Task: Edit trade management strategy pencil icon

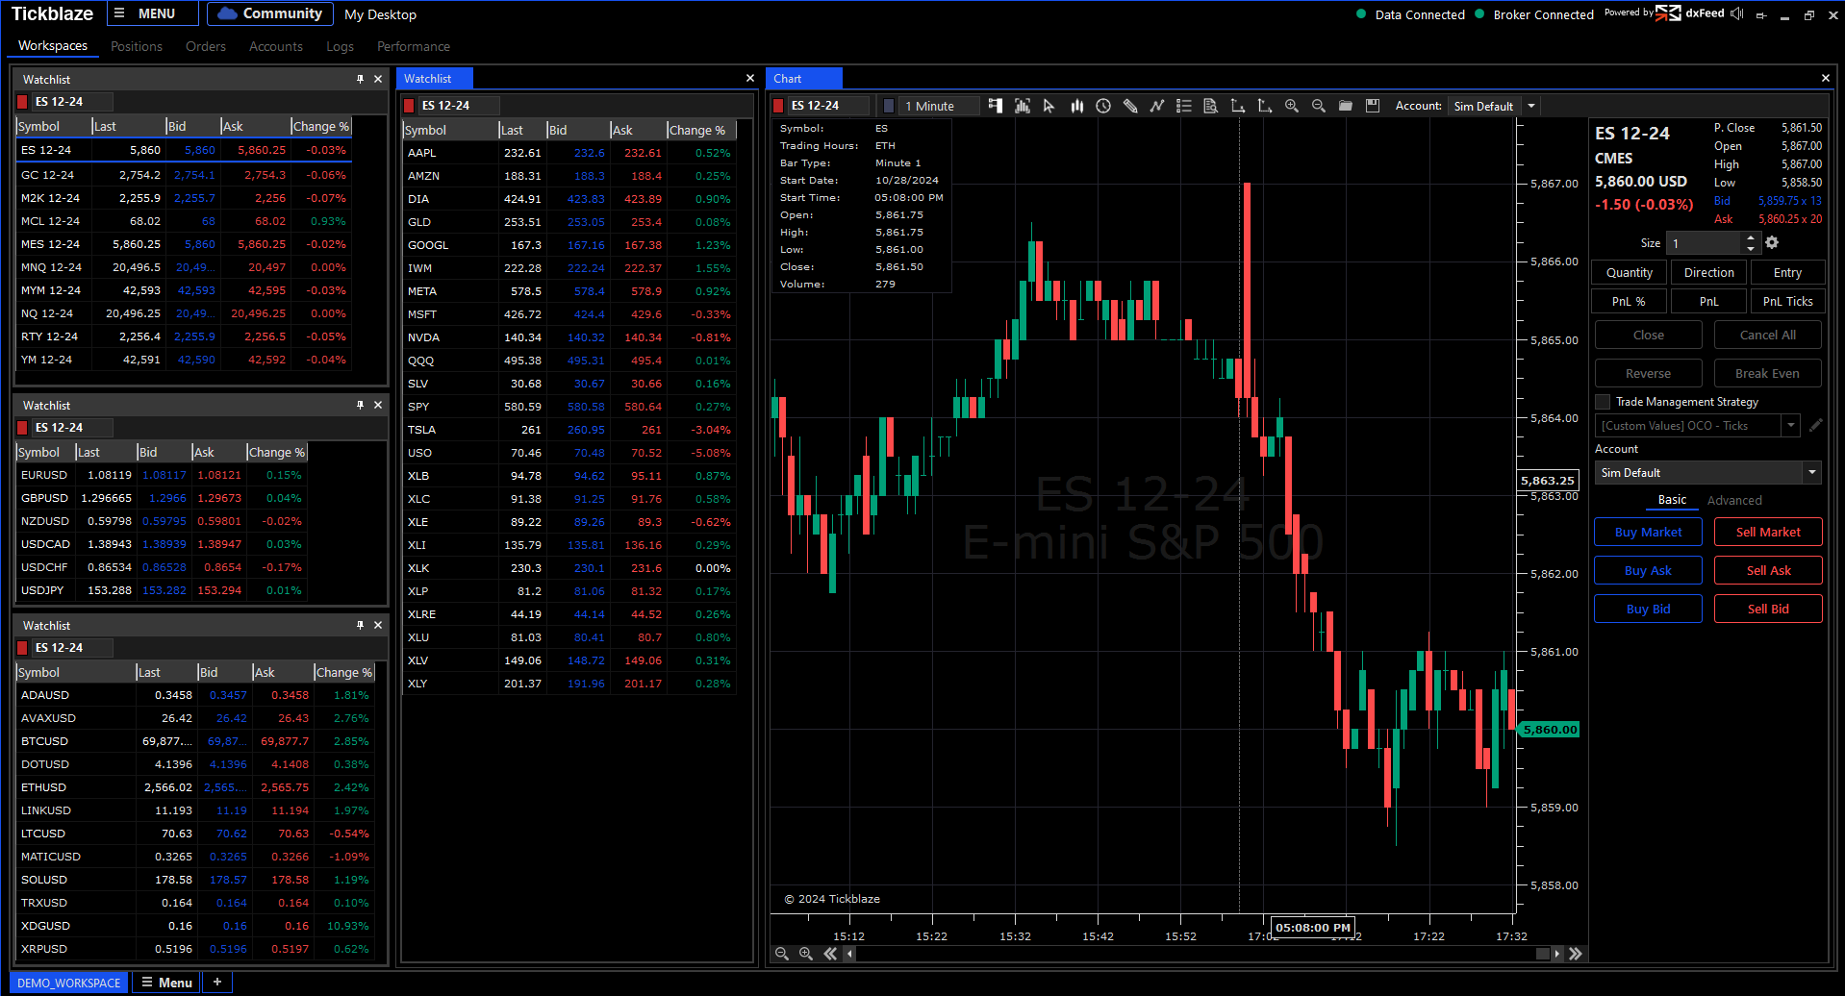Action: click(1815, 425)
